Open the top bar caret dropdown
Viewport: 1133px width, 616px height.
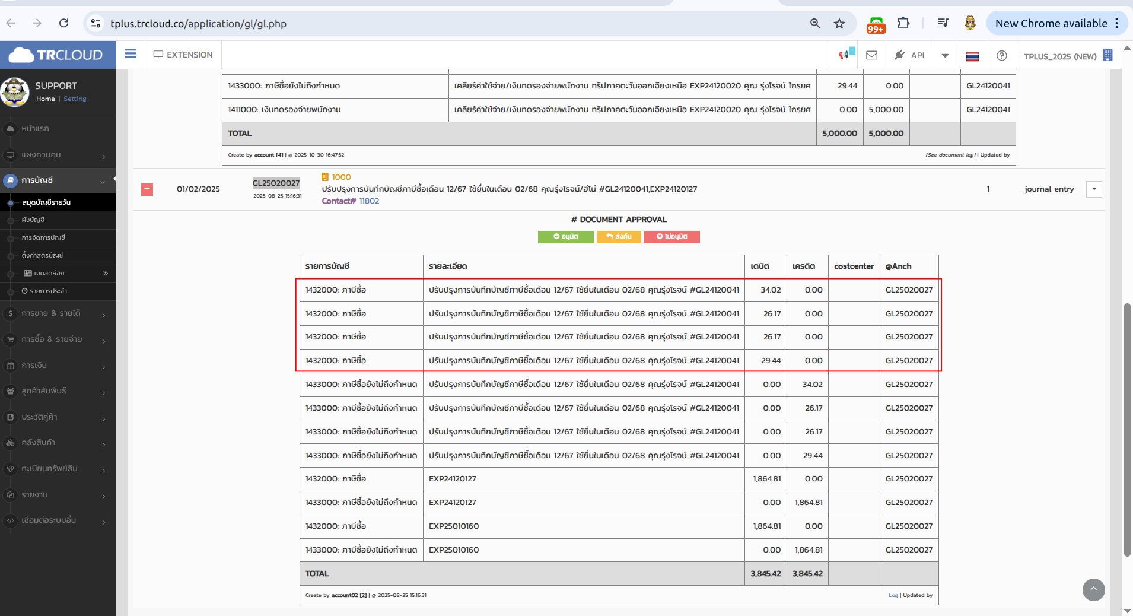pyautogui.click(x=945, y=55)
